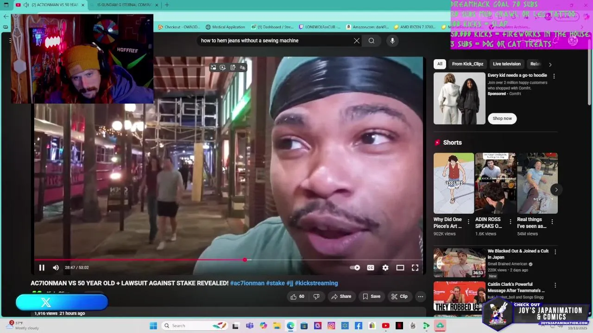Close the AC7IONMAN browser tab
Screen dimensions: 593x333
tap(83, 5)
